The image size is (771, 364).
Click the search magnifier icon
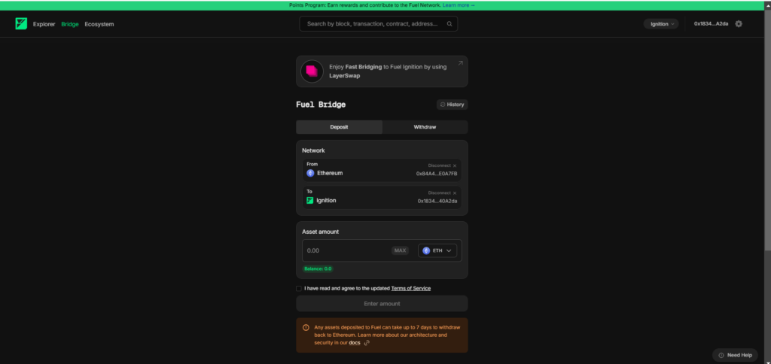point(449,24)
